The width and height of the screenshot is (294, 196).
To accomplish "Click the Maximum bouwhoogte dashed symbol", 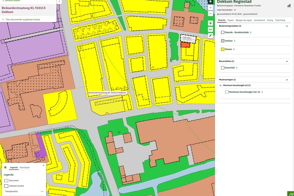I will point(227,92).
